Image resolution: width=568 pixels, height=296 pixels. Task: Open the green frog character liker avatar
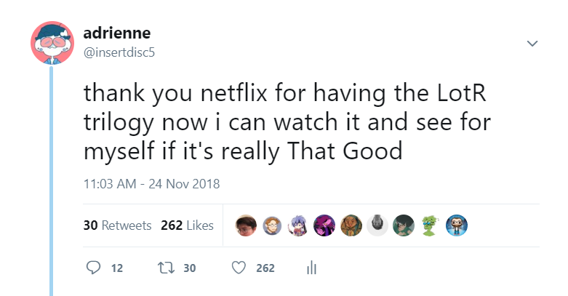pyautogui.click(x=430, y=225)
